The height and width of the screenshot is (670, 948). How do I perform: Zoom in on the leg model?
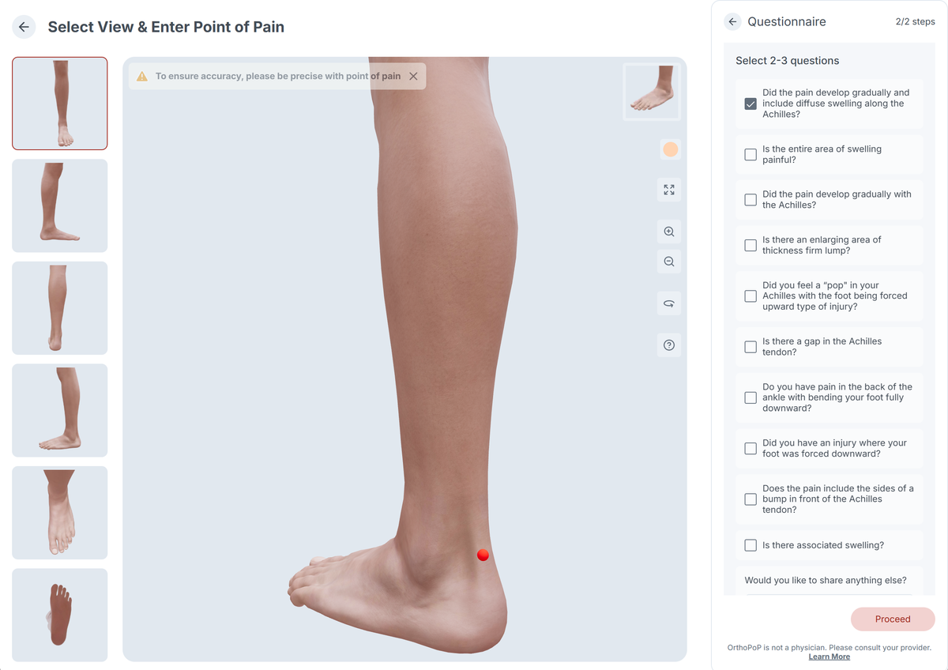(x=669, y=231)
